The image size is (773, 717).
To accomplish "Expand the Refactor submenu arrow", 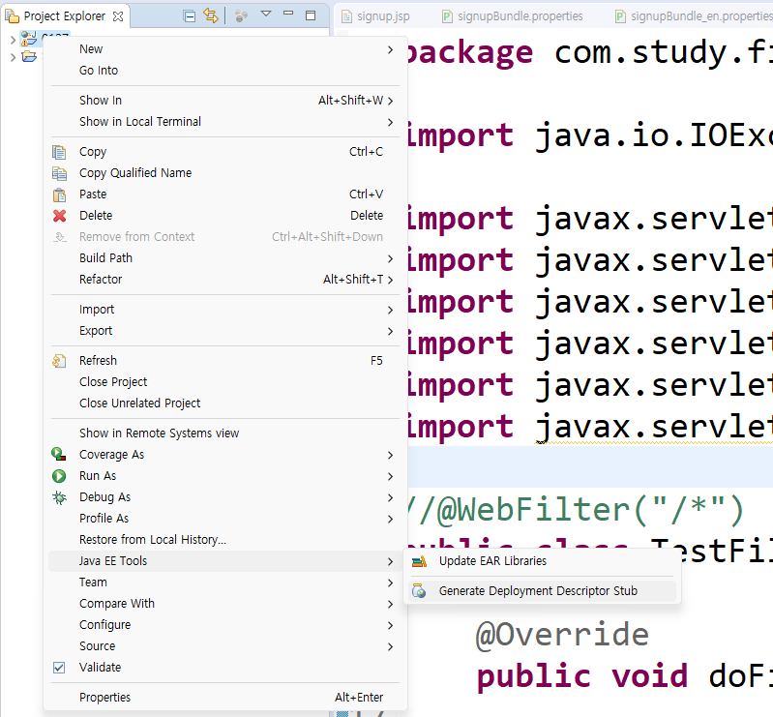I will [x=390, y=280].
